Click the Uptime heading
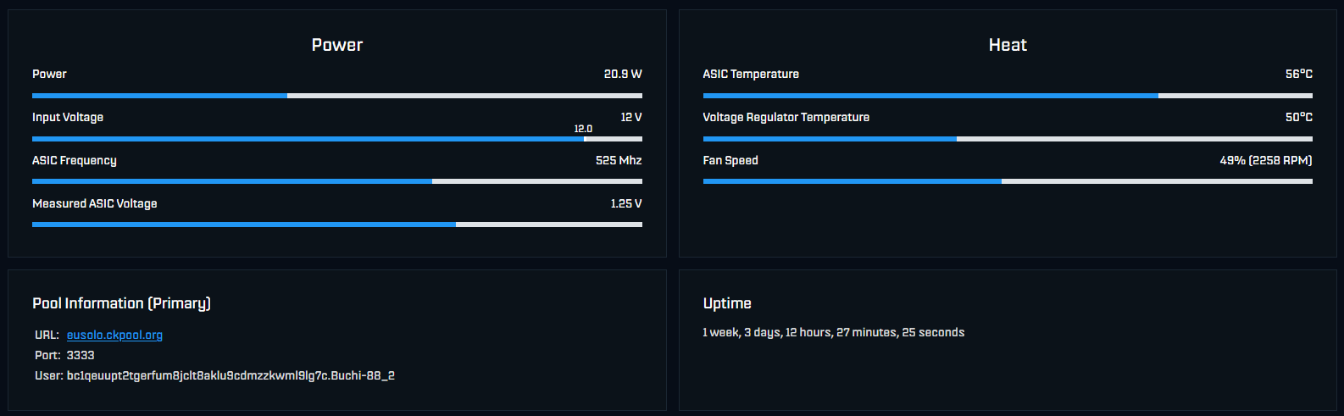Viewport: 1344px width, 416px height. pos(727,303)
